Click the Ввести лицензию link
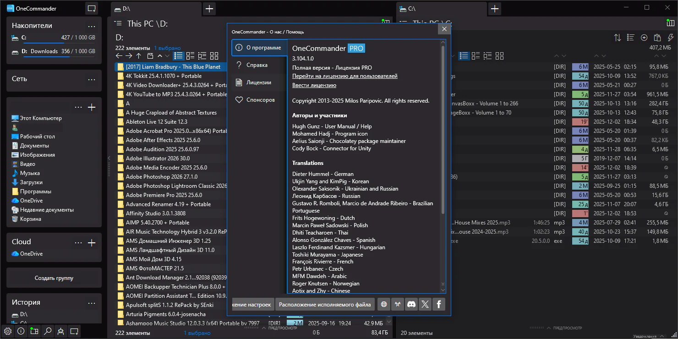The width and height of the screenshot is (678, 339). [x=314, y=85]
